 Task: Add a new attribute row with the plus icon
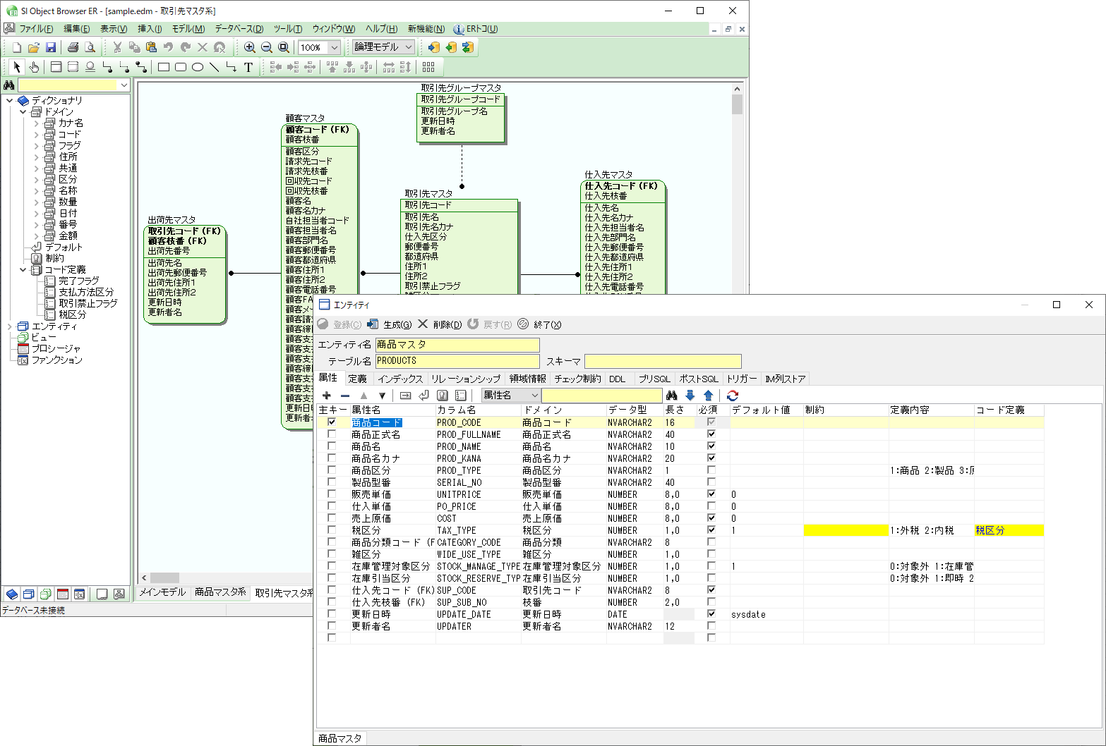(x=327, y=396)
